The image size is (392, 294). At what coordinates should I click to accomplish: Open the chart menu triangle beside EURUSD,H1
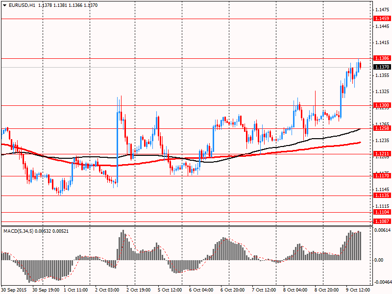pos(5,5)
